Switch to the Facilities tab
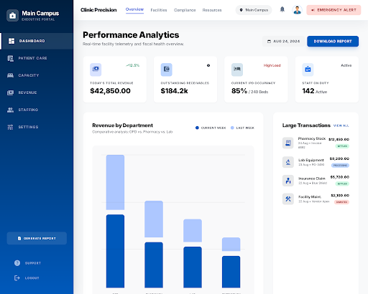 (x=159, y=10)
